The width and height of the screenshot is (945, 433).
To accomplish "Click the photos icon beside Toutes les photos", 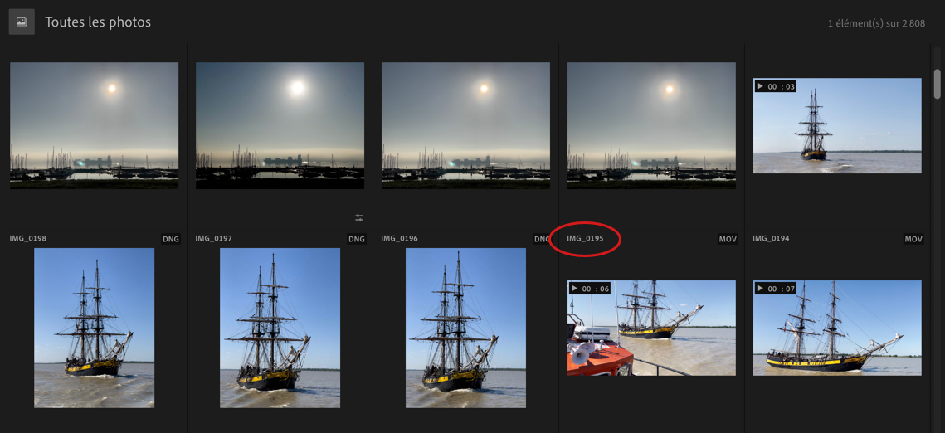I will point(22,22).
